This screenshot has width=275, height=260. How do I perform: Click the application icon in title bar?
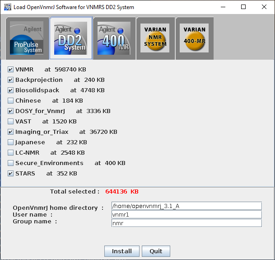tap(8, 7)
